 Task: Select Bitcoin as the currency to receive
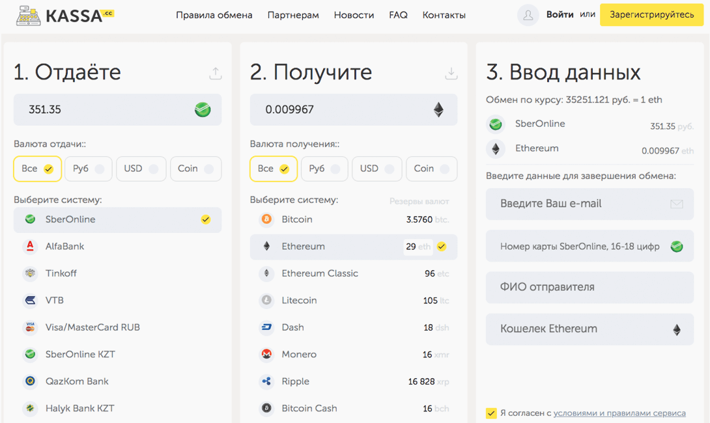coord(354,219)
